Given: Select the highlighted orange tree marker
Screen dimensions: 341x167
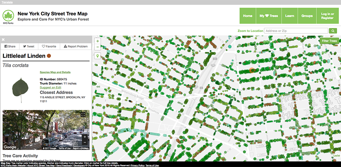Looking at the screenshot, I should (x=252, y=70).
